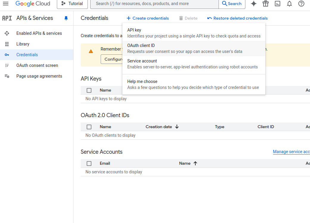Select Help me choose option
Screen dimensions: 310x223
click(194, 84)
